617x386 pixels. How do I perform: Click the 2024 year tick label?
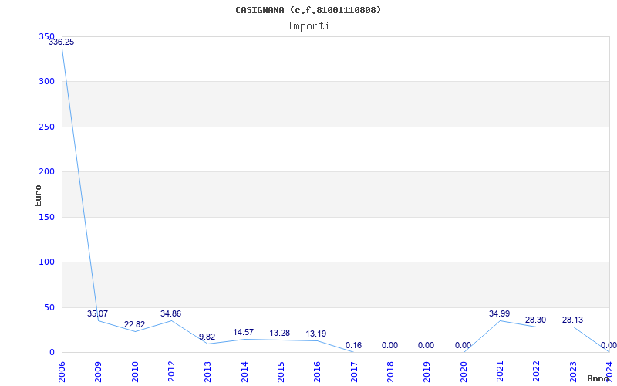click(609, 372)
